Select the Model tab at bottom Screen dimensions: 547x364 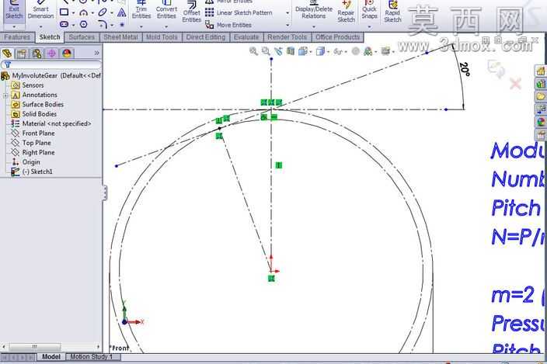click(x=51, y=357)
